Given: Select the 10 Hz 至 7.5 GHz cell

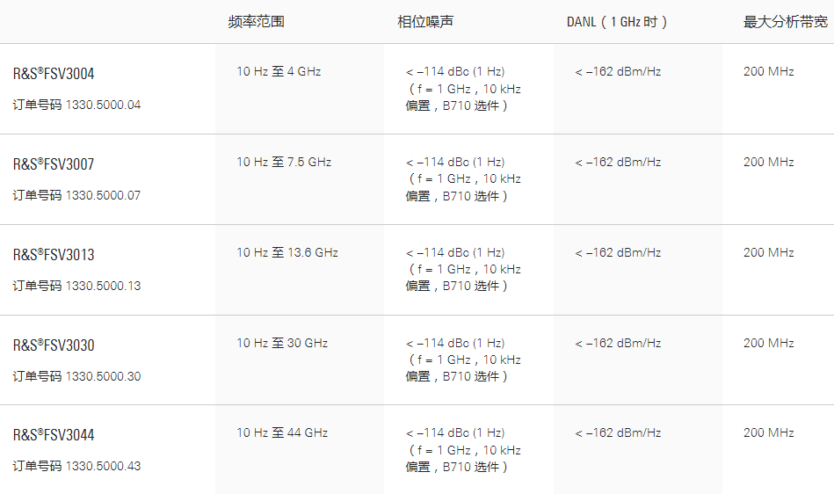Looking at the screenshot, I should pos(284,162).
